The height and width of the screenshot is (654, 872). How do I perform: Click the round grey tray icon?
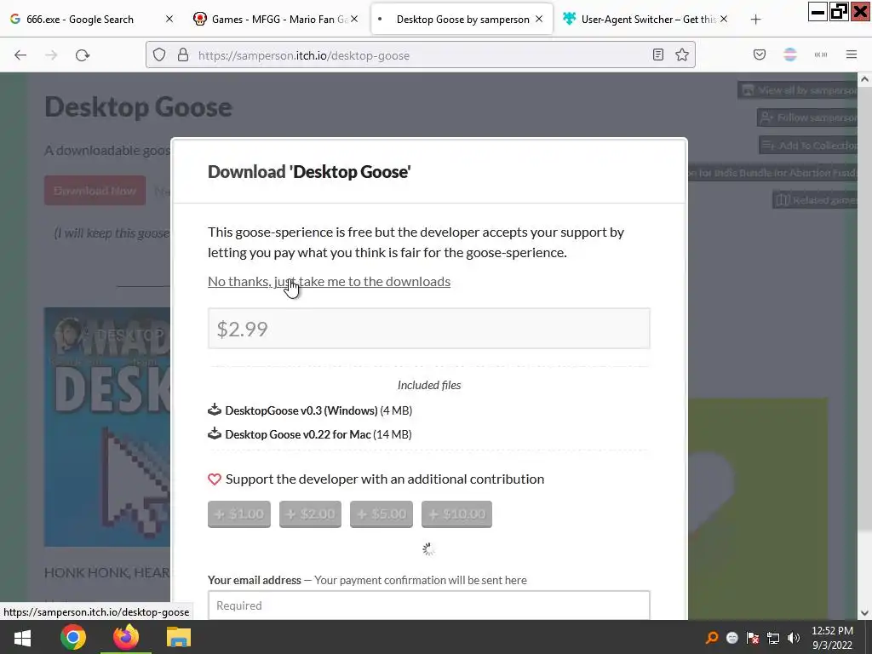coord(731,638)
